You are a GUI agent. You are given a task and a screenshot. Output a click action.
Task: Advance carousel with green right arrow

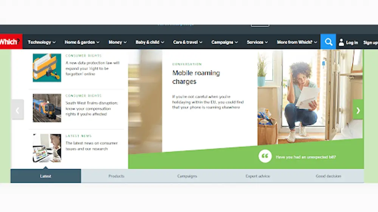coord(358,109)
